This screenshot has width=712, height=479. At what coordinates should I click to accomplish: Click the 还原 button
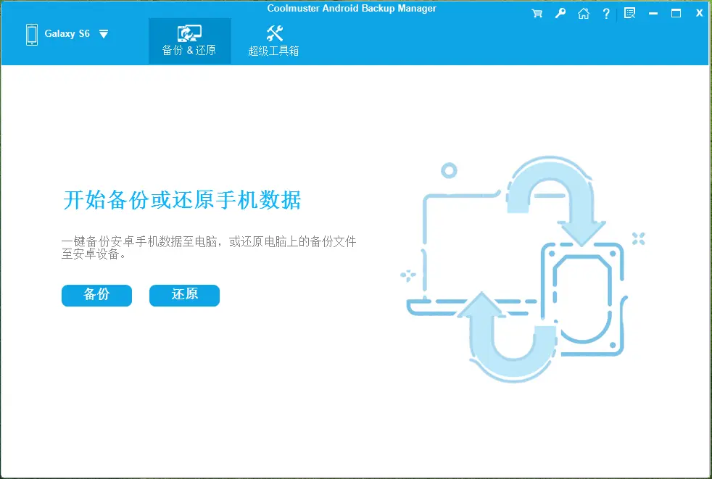coord(184,295)
